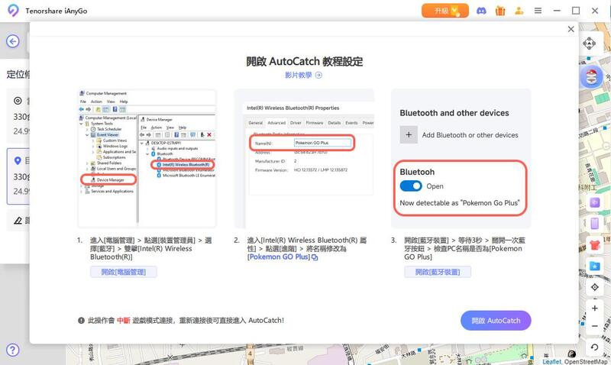Open the OpenStreetMap attribution link
This screenshot has height=365, width=611.
click(586, 362)
